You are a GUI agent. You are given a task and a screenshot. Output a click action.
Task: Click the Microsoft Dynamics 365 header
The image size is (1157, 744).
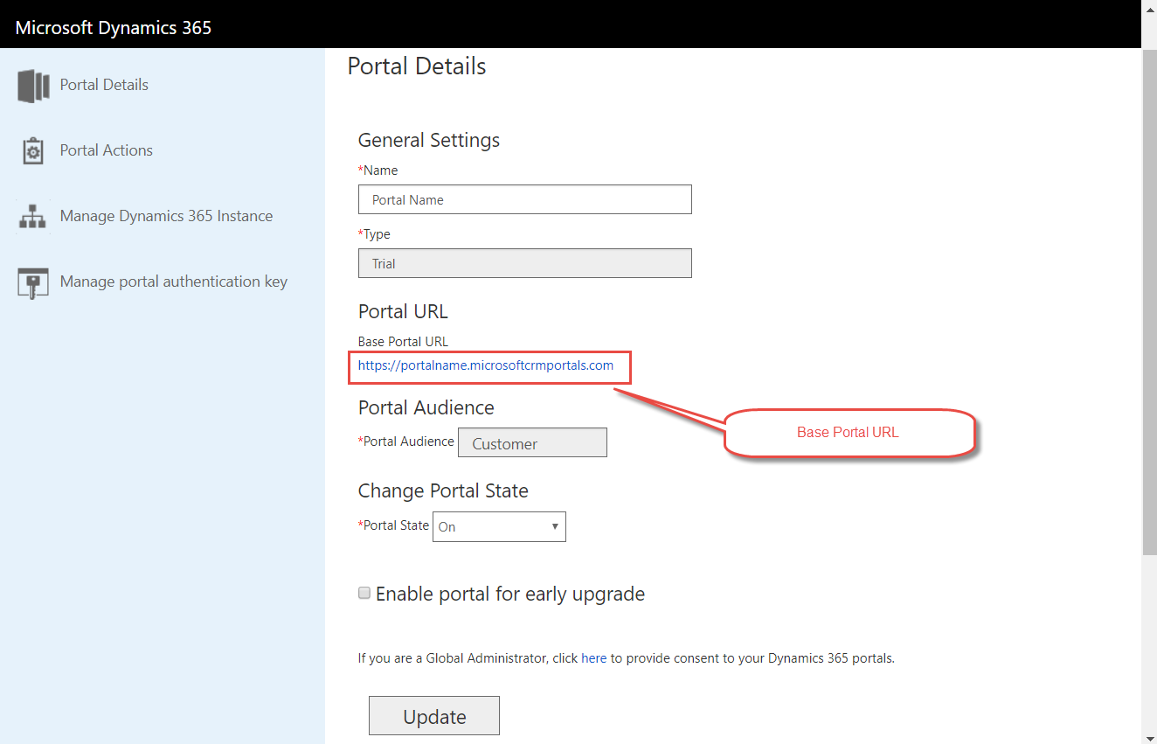pyautogui.click(x=113, y=27)
